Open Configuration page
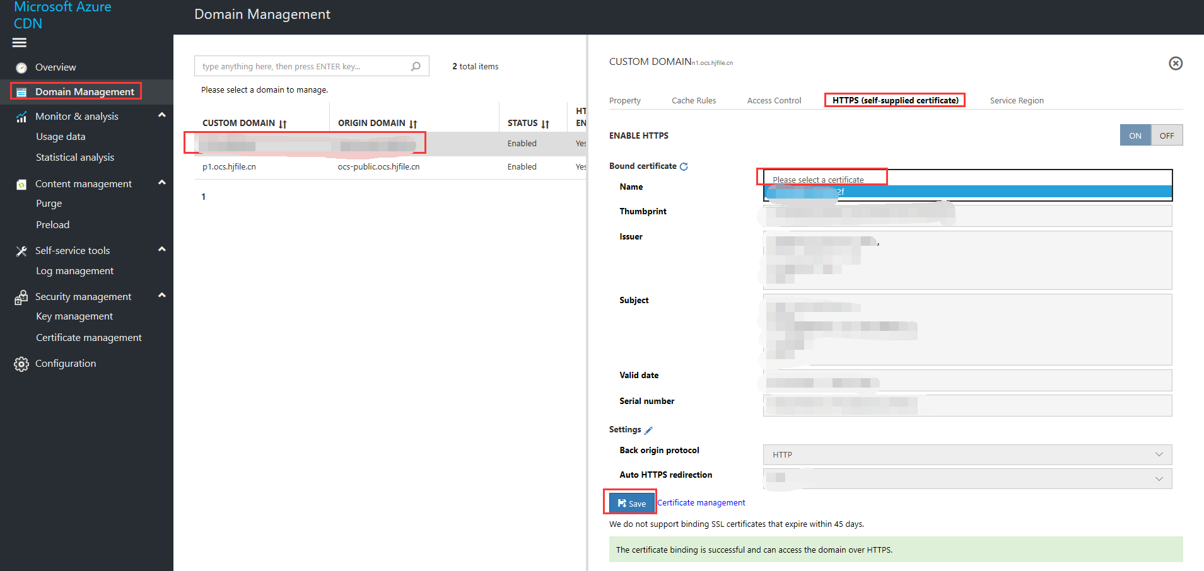The width and height of the screenshot is (1204, 571). [x=66, y=364]
